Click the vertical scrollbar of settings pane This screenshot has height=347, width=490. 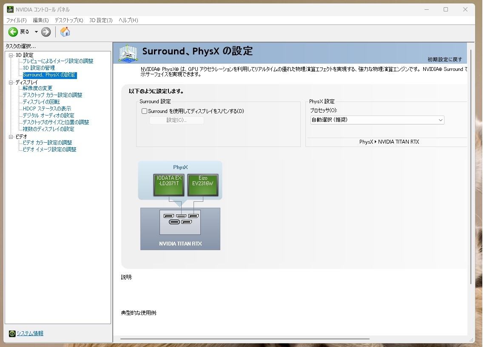(x=470, y=167)
